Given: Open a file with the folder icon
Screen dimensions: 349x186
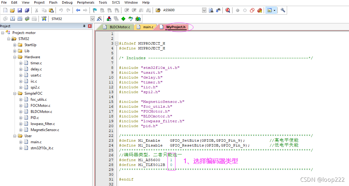Looking at the screenshot, I should [x=12, y=10].
